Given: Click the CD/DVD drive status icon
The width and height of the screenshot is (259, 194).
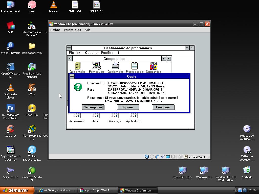Looking at the screenshot, I should pos(152,157).
